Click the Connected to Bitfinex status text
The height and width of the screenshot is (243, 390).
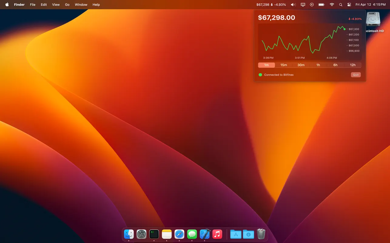(x=279, y=75)
